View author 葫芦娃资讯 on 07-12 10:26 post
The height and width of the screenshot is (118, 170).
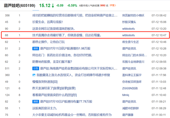point(129,49)
